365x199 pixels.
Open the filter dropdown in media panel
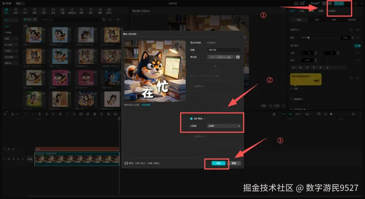119,20
